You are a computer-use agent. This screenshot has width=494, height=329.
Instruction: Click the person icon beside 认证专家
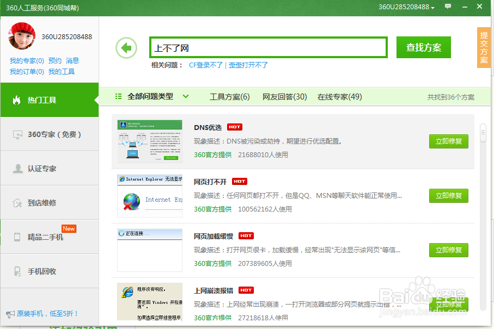[17, 169]
